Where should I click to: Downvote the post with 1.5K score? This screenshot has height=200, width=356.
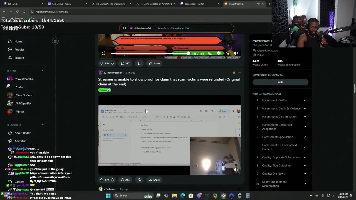pyautogui.click(x=112, y=63)
